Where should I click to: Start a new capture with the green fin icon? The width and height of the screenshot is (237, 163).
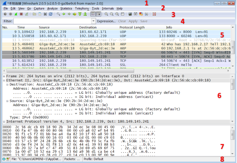[x=16, y=14]
